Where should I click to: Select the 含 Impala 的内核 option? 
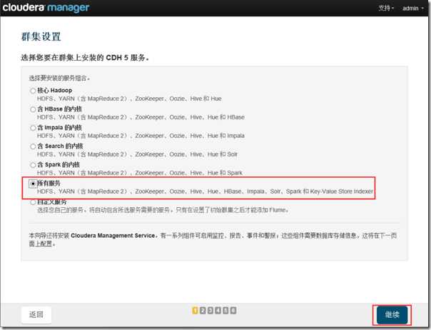tap(33, 128)
